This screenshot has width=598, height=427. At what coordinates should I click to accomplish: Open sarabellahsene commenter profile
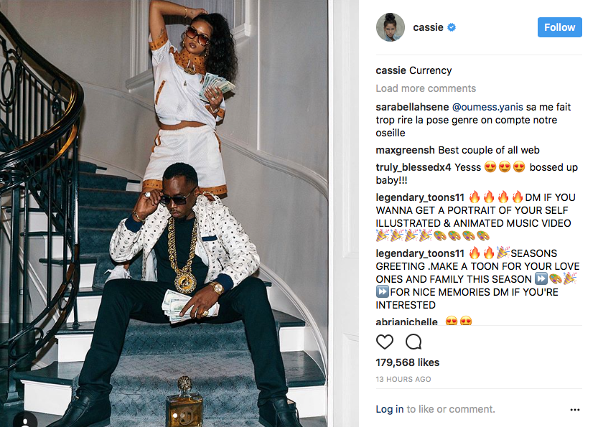pyautogui.click(x=412, y=107)
